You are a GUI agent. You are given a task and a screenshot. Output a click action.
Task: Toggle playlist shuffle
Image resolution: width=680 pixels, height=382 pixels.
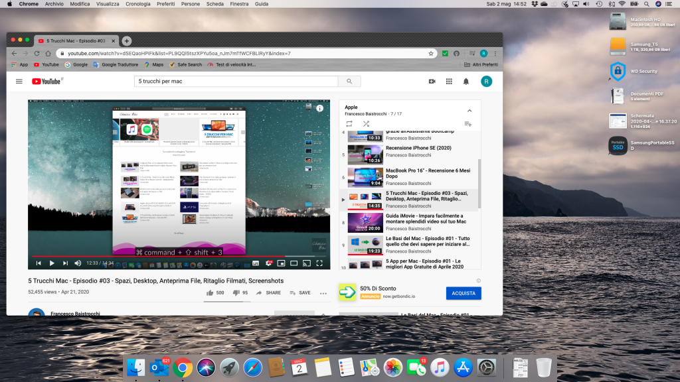[366, 123]
